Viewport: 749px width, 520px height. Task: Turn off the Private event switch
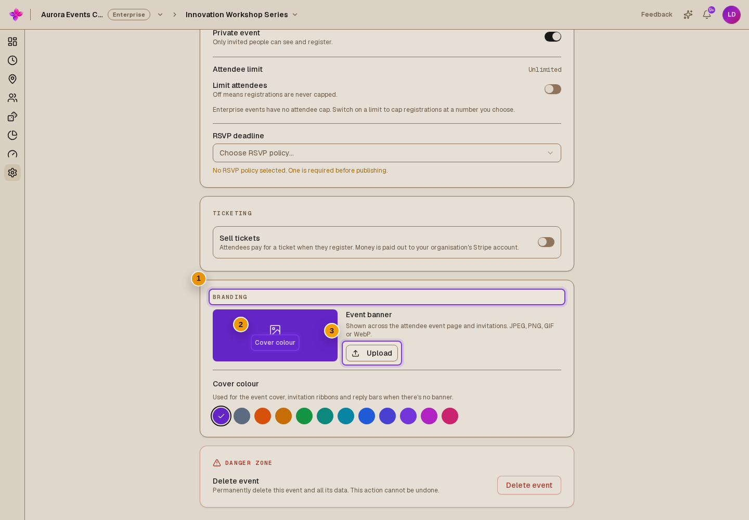click(553, 36)
